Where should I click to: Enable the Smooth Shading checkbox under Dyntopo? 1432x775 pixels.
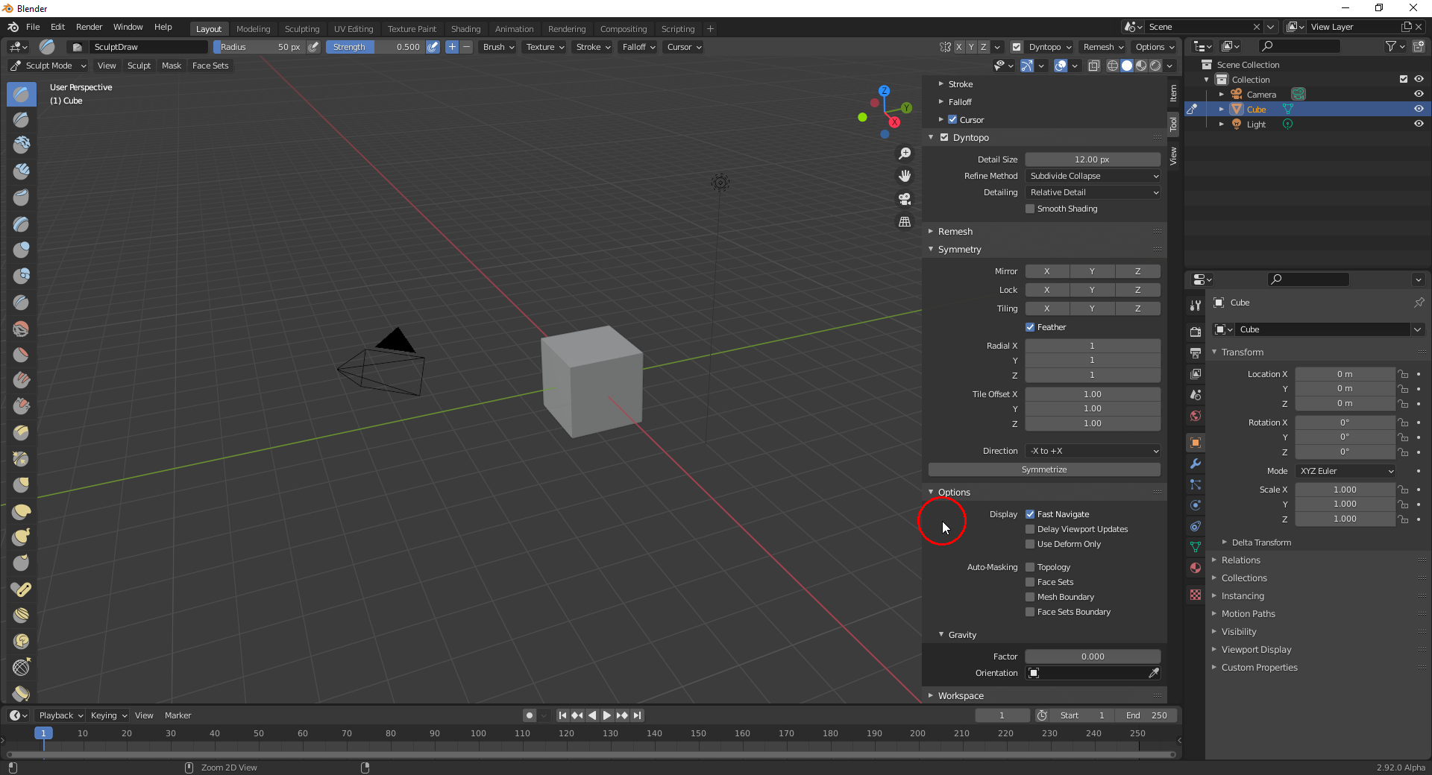click(x=1031, y=209)
